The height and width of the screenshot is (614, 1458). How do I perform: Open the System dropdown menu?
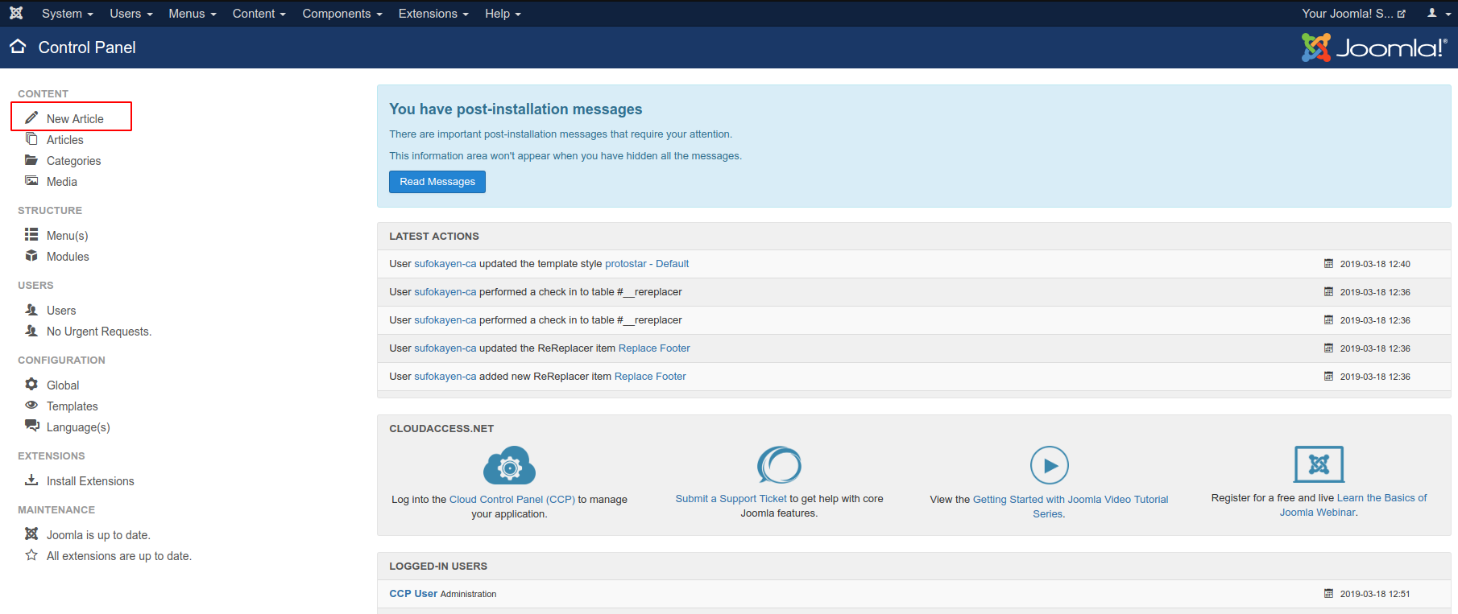(x=68, y=14)
